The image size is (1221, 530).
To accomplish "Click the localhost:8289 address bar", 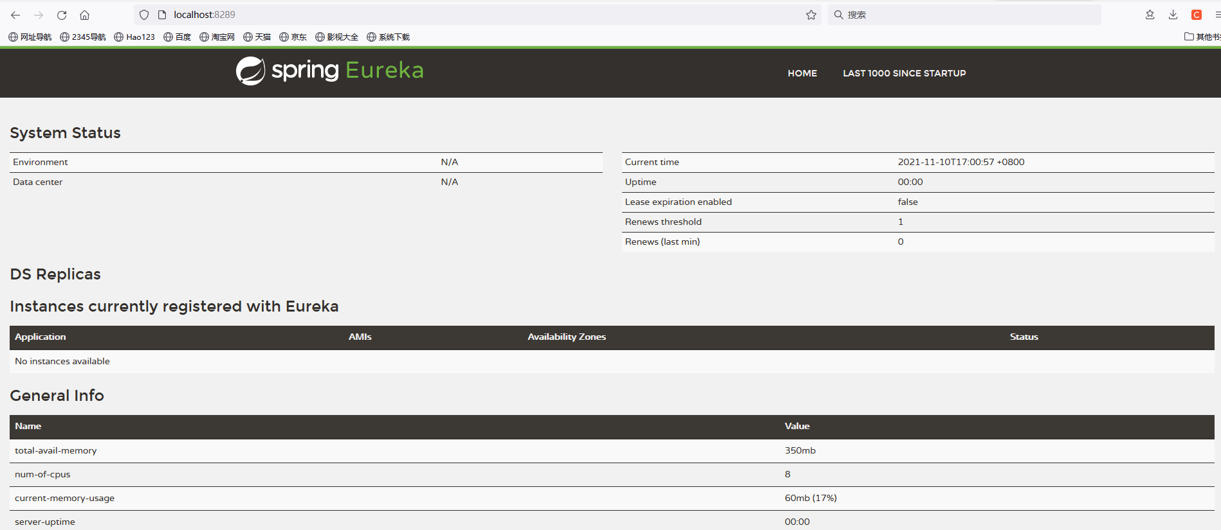I will [476, 15].
